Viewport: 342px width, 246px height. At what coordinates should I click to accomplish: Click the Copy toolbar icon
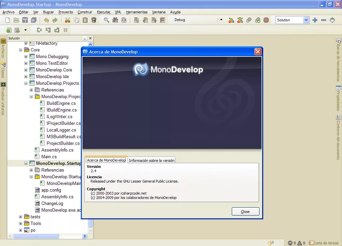(76, 20)
